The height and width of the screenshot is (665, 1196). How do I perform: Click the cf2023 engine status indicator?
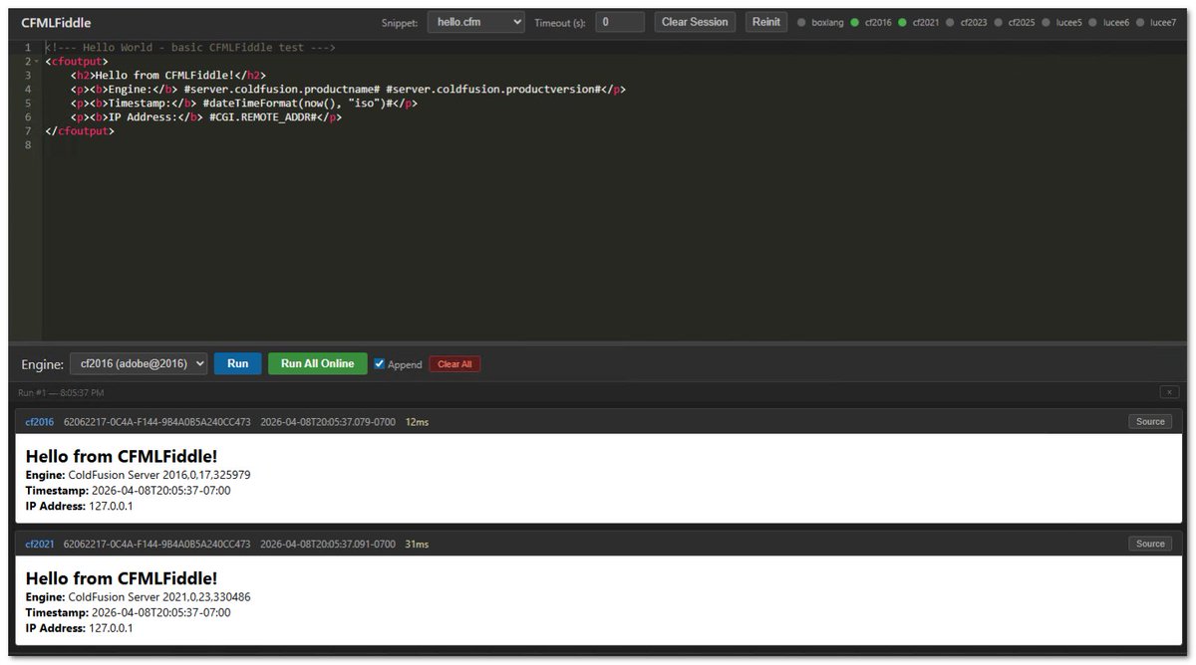point(967,22)
